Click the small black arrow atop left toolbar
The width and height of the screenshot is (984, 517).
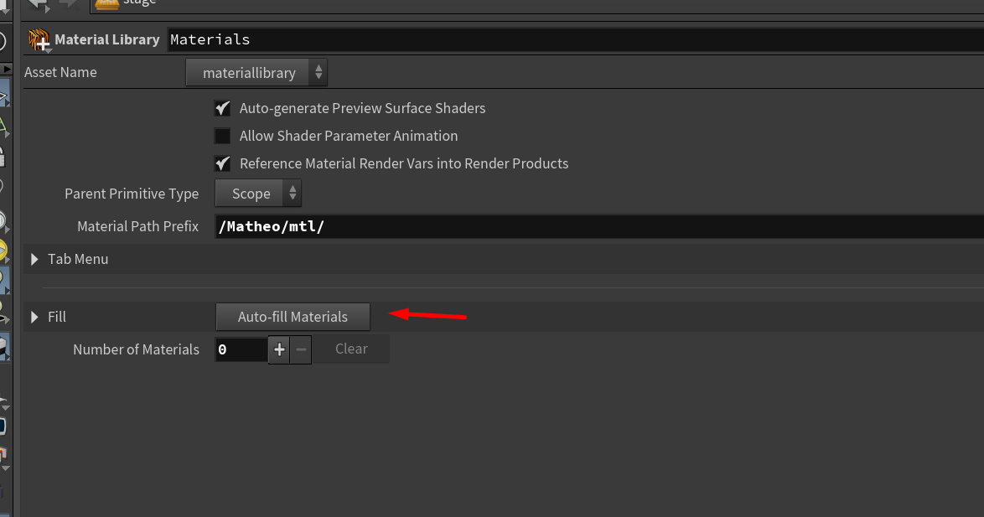pyautogui.click(x=6, y=69)
